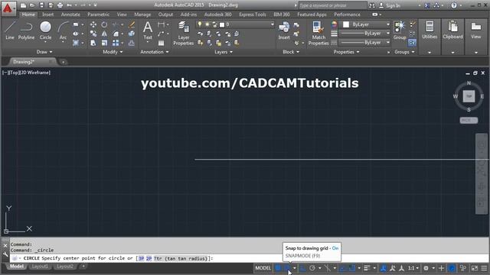Screen dimensions: 490x275
Task: Expand the Block panel
Action: pos(291,52)
